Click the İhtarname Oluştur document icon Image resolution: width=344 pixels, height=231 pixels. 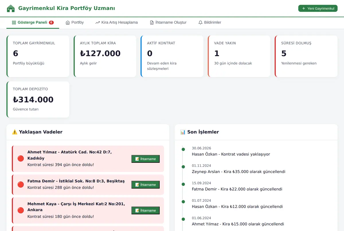[x=152, y=22]
